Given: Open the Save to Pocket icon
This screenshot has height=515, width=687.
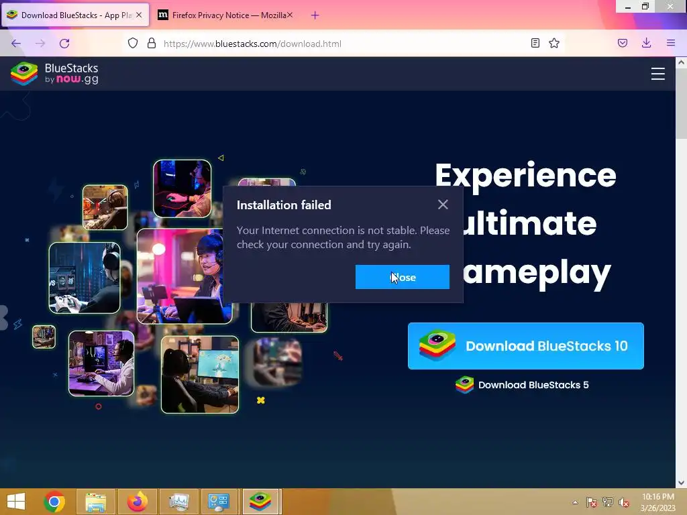Looking at the screenshot, I should click(x=623, y=43).
